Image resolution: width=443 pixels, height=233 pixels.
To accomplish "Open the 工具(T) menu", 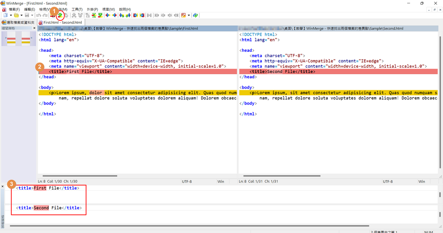I will coord(77,9).
